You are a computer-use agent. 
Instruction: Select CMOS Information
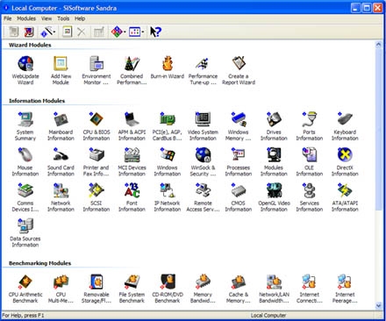(239, 197)
